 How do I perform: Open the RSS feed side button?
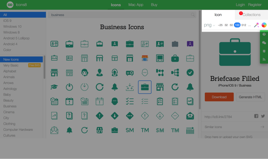[264, 60]
